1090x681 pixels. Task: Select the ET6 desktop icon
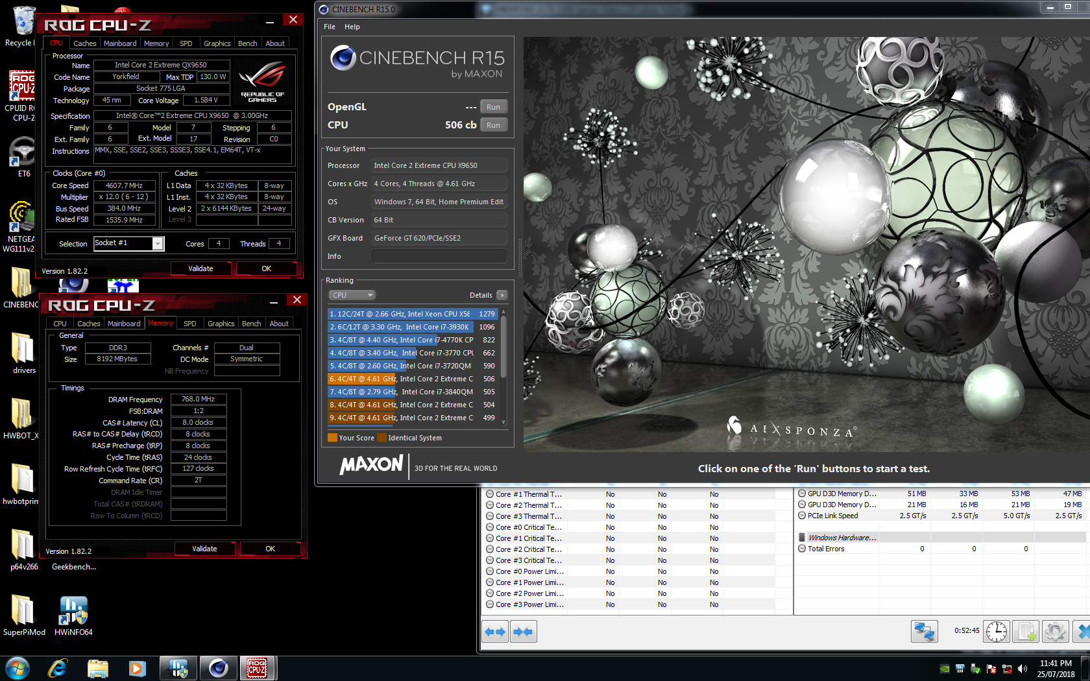point(22,158)
